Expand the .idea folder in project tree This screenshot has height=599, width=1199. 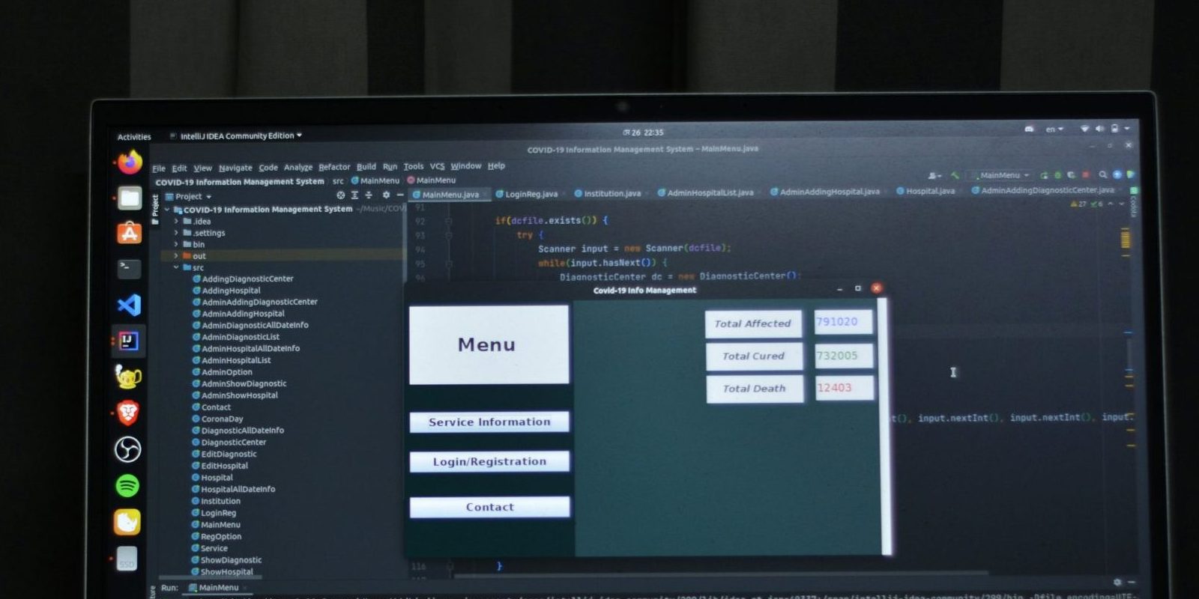tap(177, 222)
